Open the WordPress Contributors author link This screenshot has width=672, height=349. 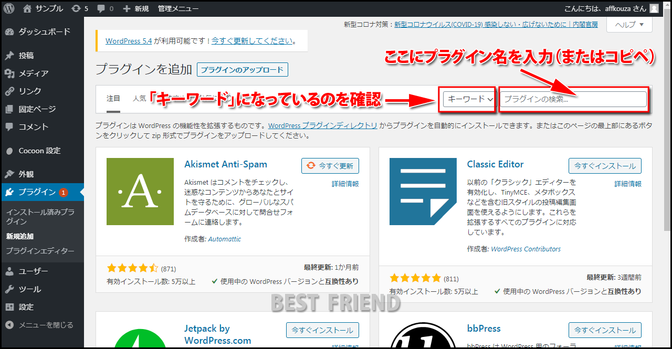(526, 249)
